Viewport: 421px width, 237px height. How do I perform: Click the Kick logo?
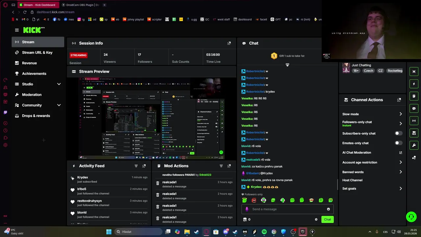click(34, 30)
